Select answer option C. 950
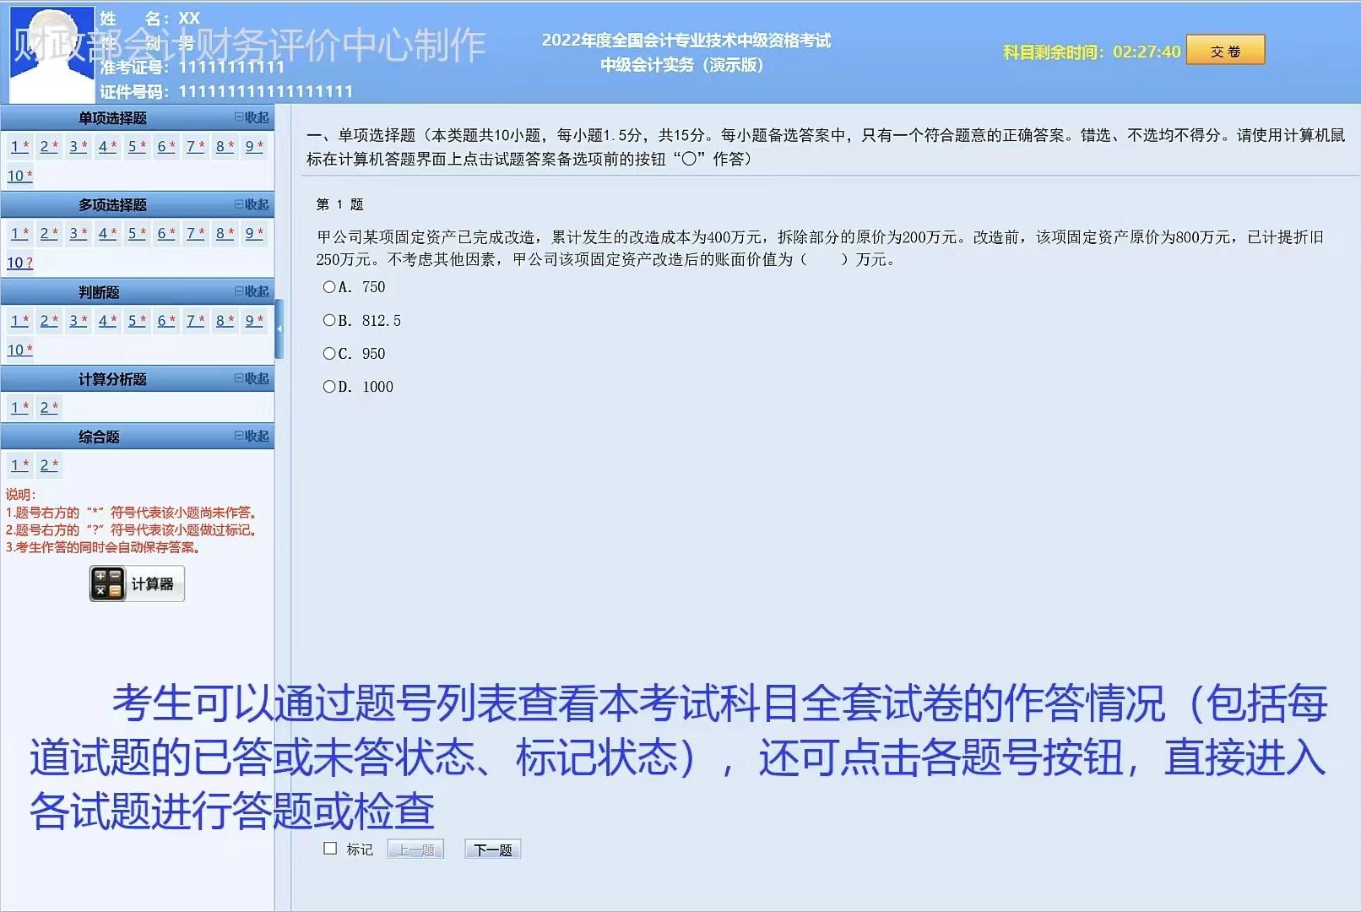 pyautogui.click(x=329, y=353)
